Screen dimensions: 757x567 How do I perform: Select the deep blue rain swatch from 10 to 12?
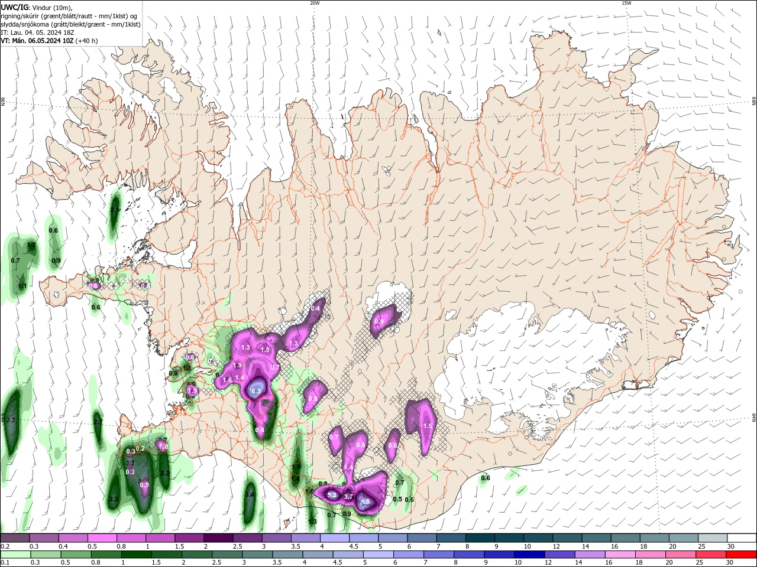(529, 555)
